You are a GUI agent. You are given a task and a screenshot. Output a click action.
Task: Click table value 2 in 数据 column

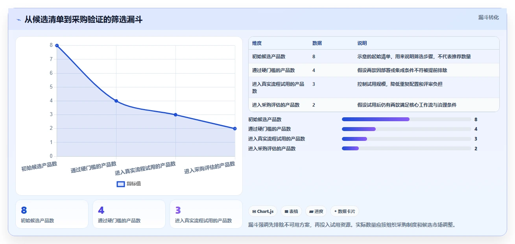pos(314,105)
